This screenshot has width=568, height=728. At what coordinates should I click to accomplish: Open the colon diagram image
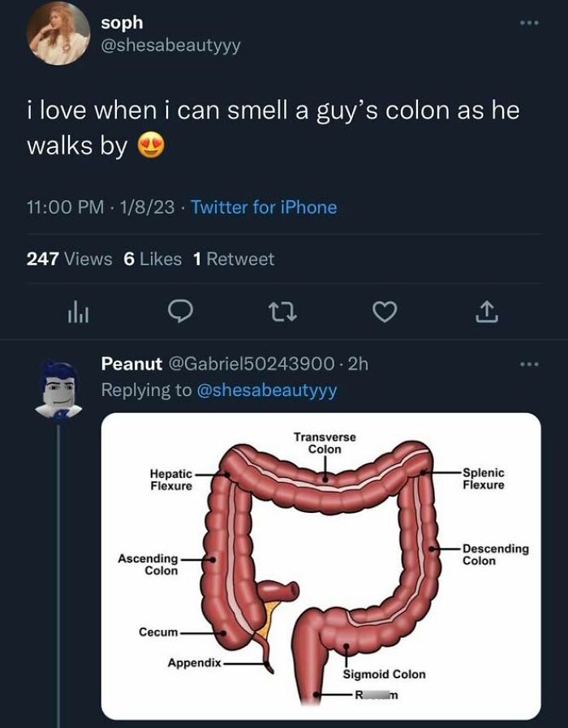[x=321, y=566]
